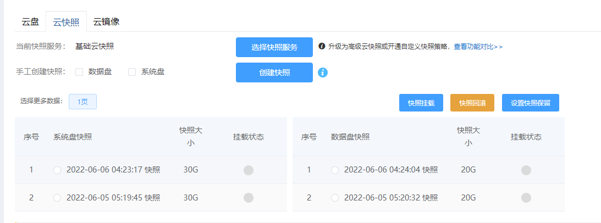
Task: Enable the 数据盘 checkbox
Action: coord(79,72)
